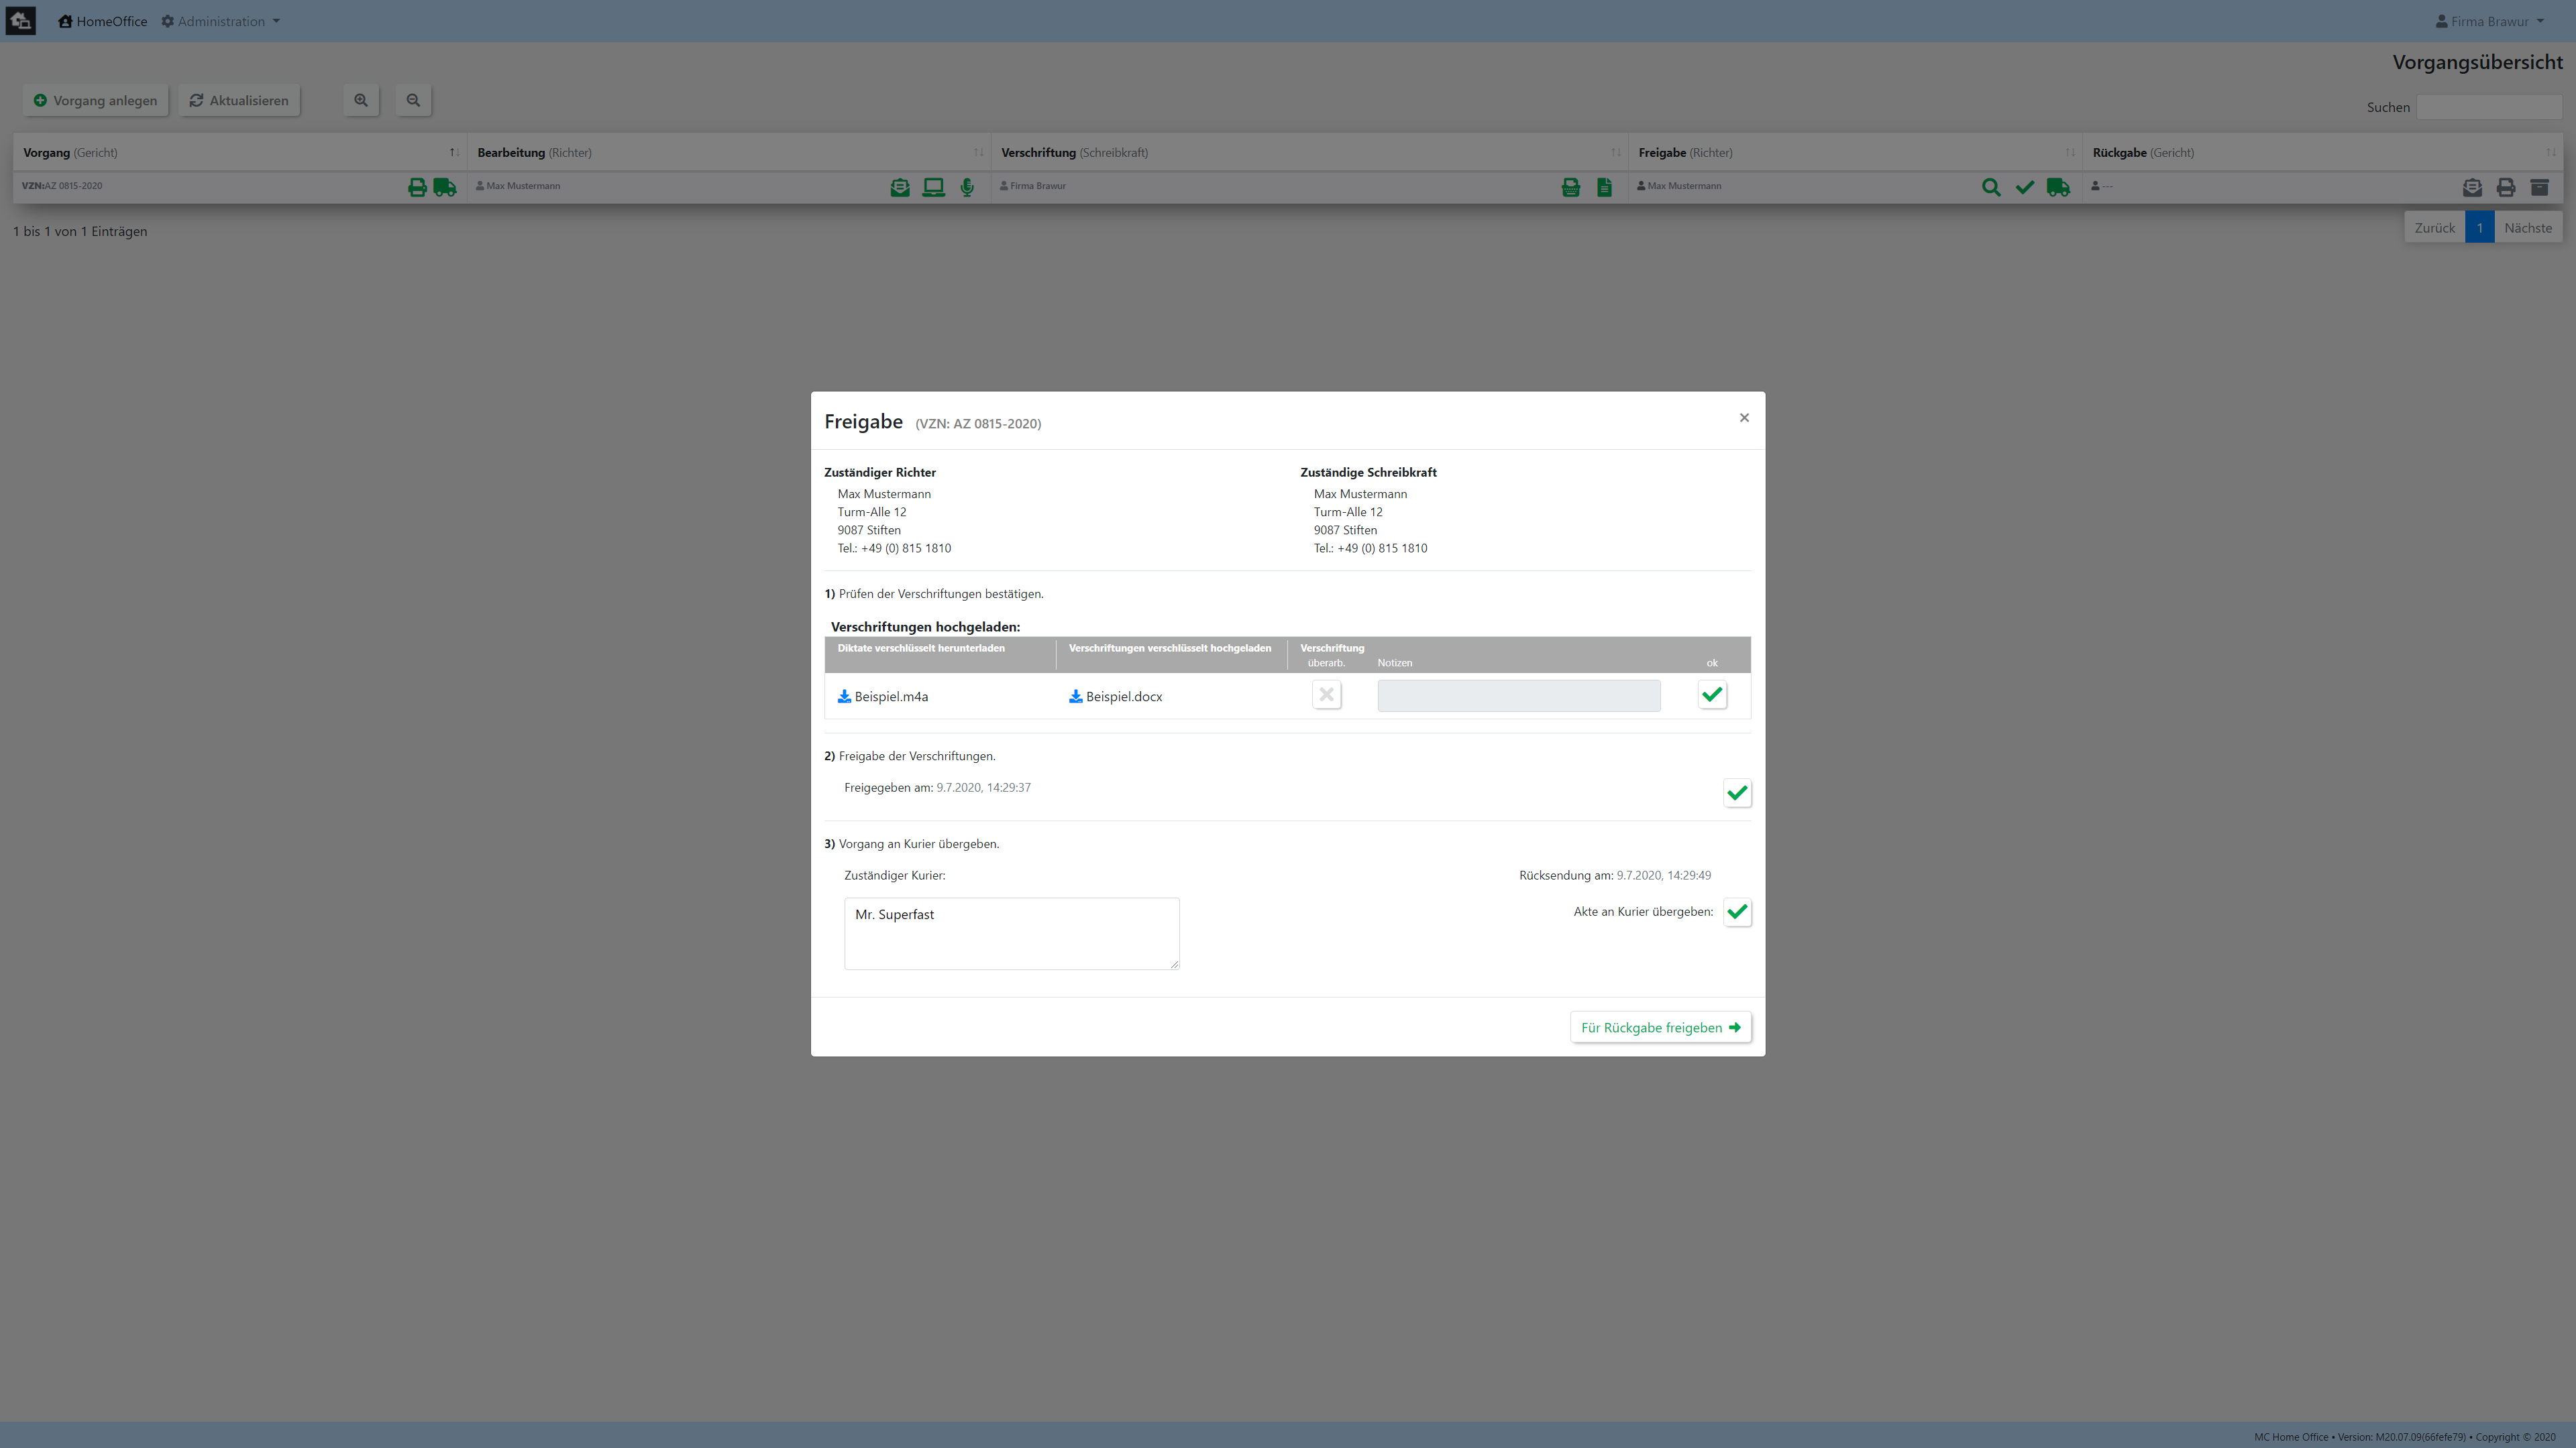The height and width of the screenshot is (1448, 2576).
Task: Click 'Für Rückgabe freigeben' in the dialog
Action: [x=1660, y=1027]
